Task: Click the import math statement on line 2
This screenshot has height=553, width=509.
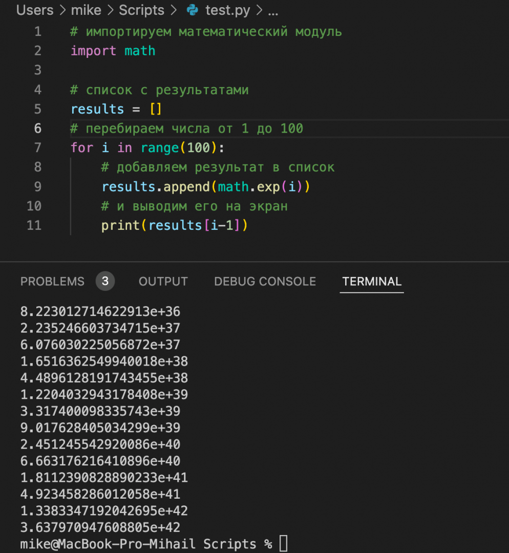Action: (x=113, y=51)
